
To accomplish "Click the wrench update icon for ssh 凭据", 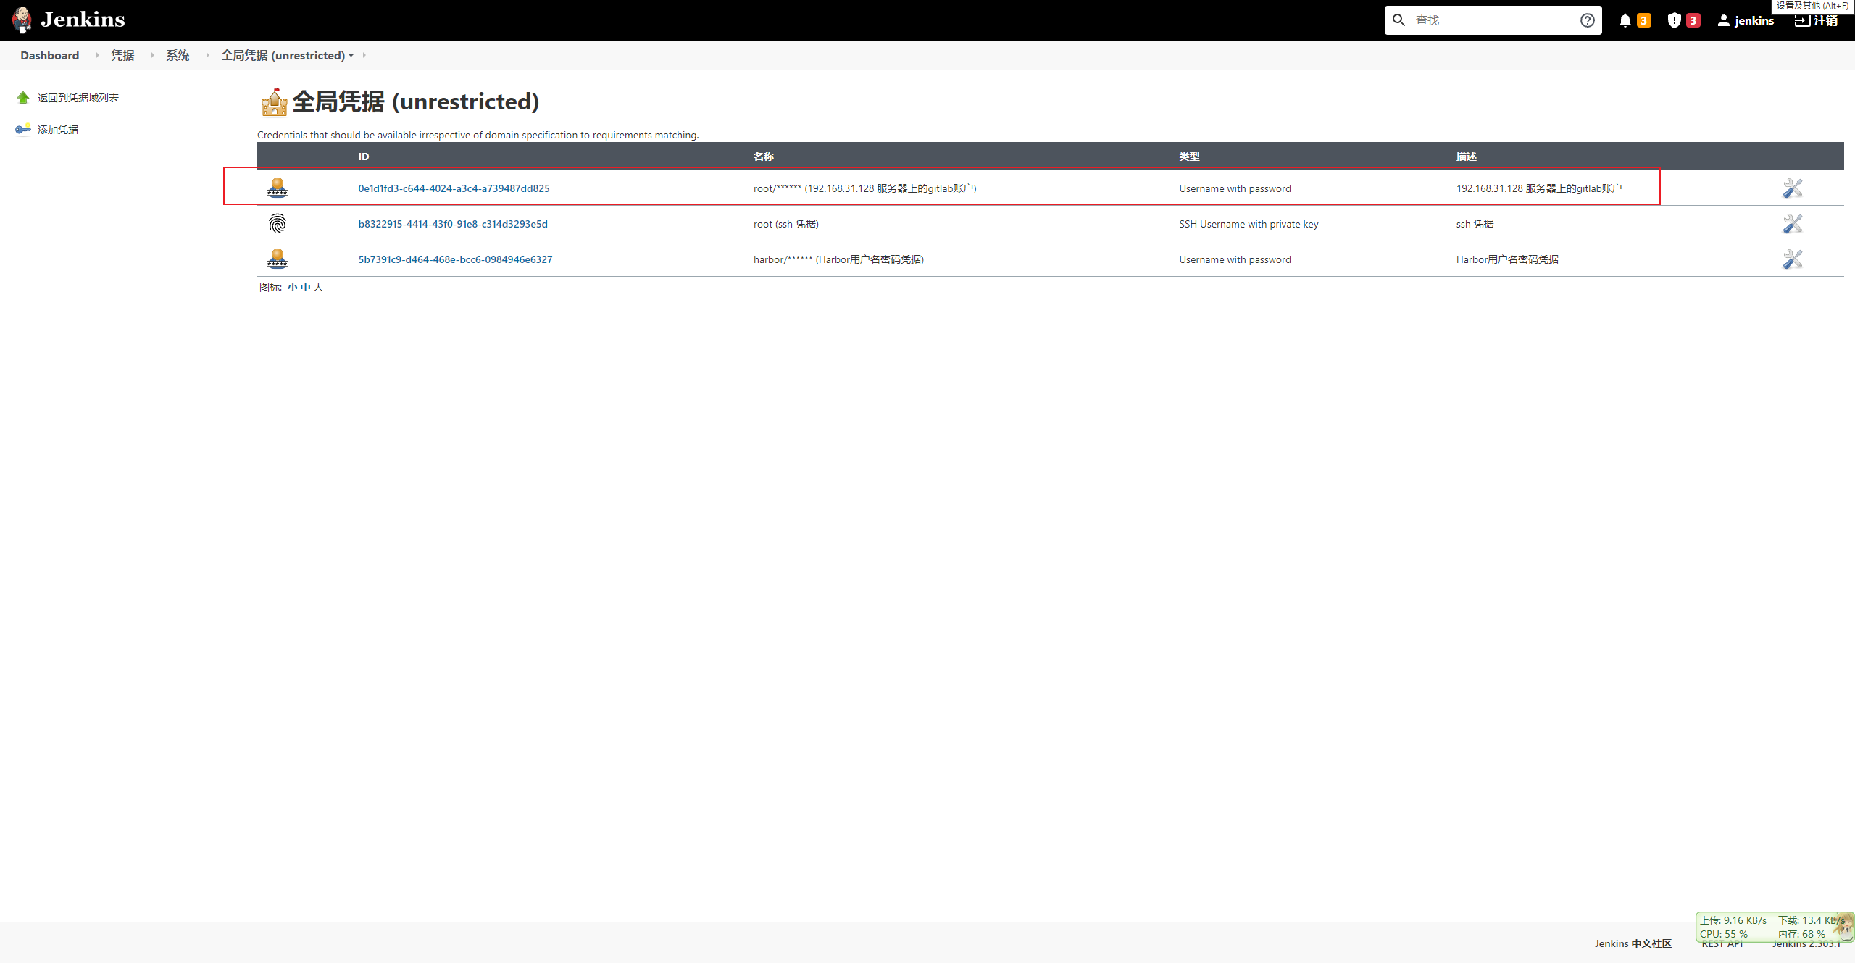I will [1793, 223].
